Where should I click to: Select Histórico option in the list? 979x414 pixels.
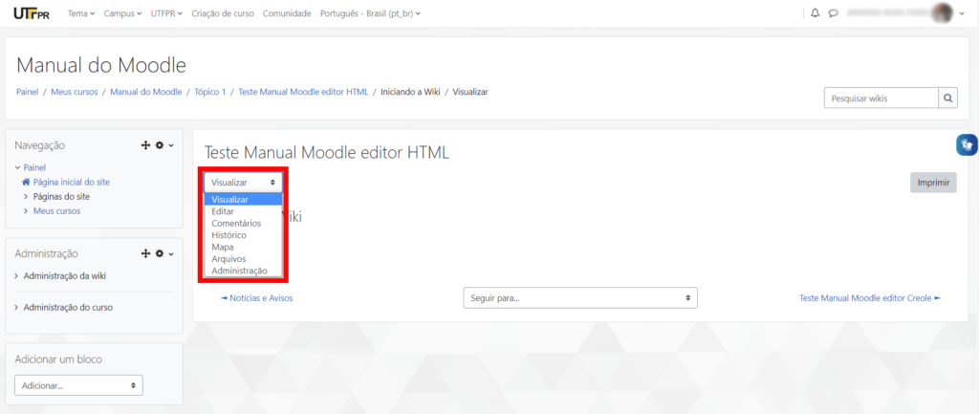[x=244, y=235]
